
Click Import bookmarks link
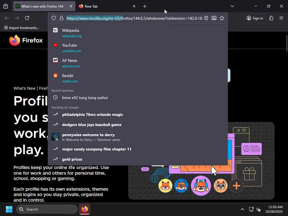click(21, 28)
